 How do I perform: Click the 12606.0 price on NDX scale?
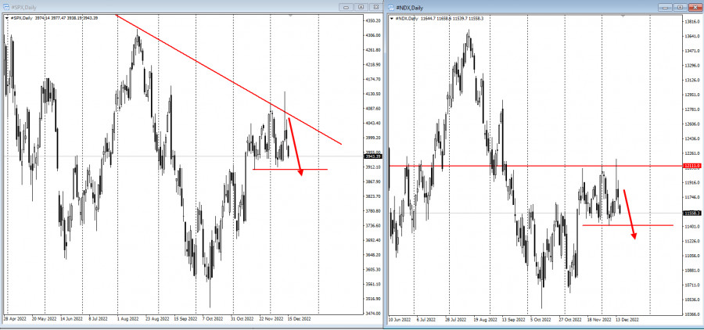click(x=692, y=124)
